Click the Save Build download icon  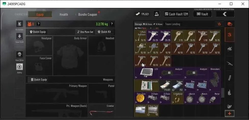[20, 36]
